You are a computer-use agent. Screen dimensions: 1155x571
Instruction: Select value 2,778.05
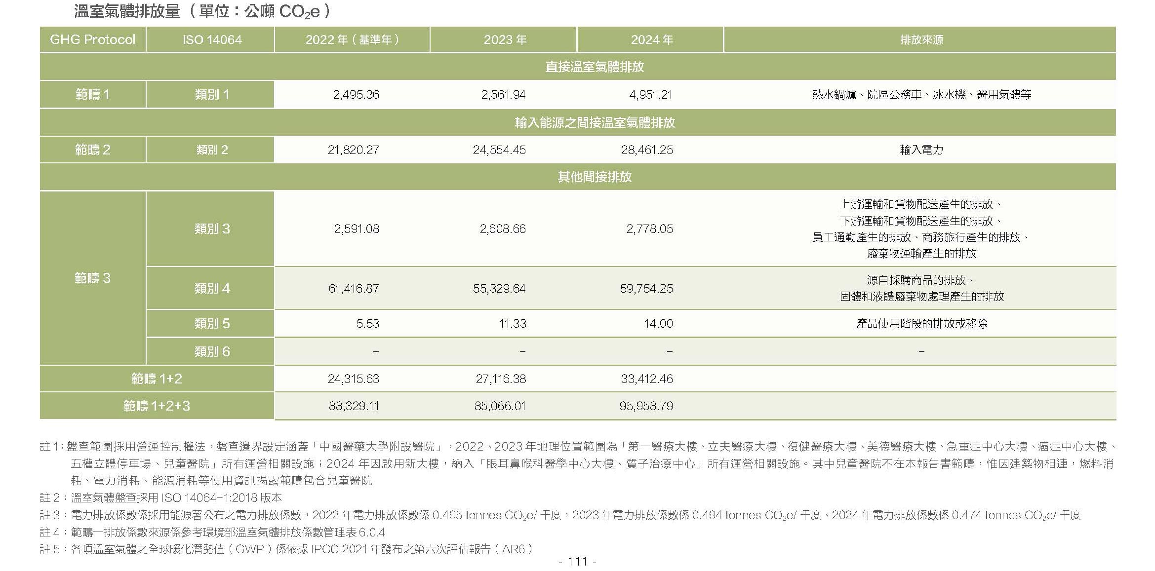(x=650, y=228)
